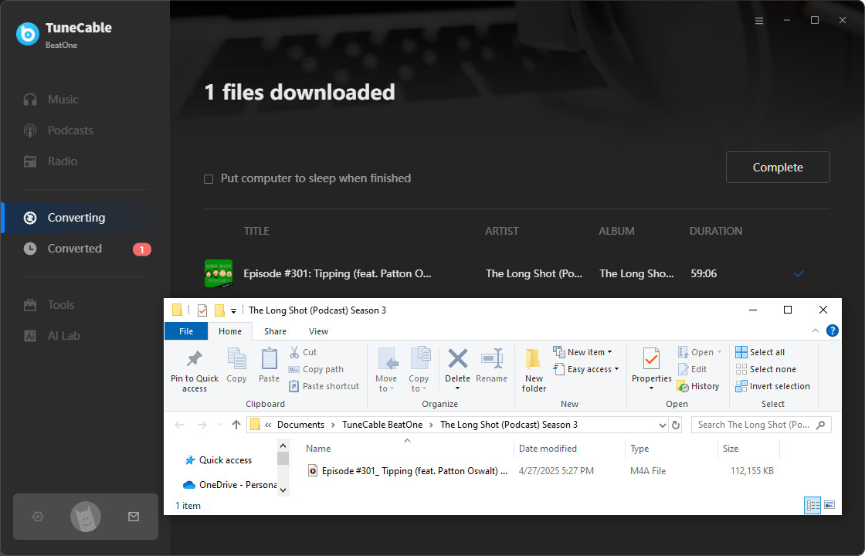Click the Paste ribbon button
Viewport: 865px width, 556px height.
point(270,365)
